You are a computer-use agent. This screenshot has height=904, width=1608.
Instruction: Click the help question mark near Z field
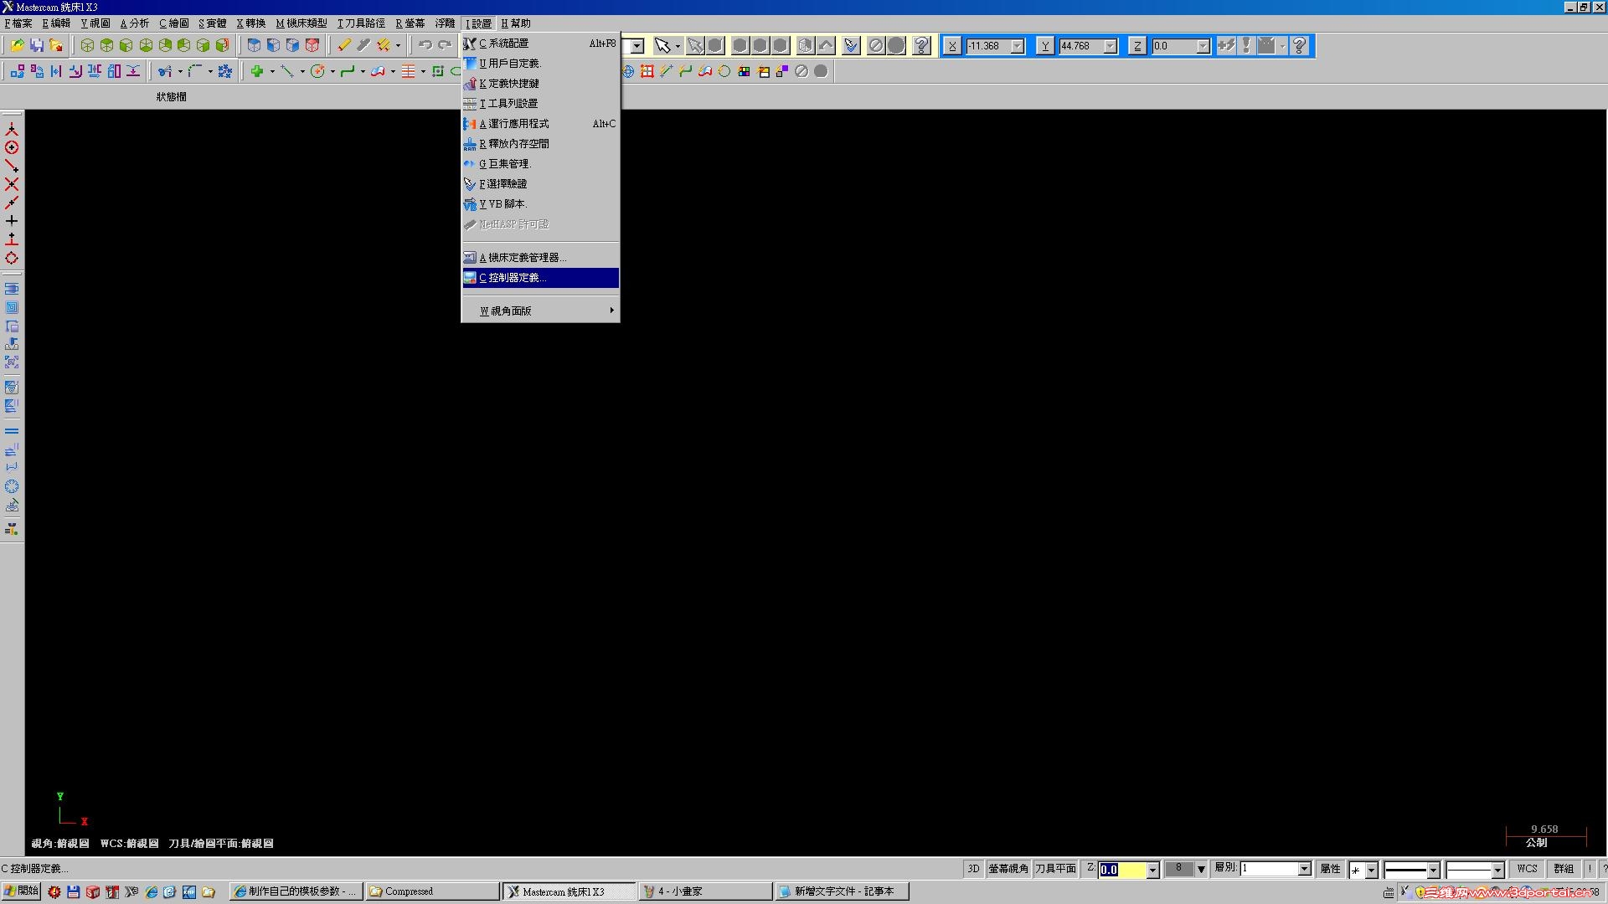point(1299,46)
